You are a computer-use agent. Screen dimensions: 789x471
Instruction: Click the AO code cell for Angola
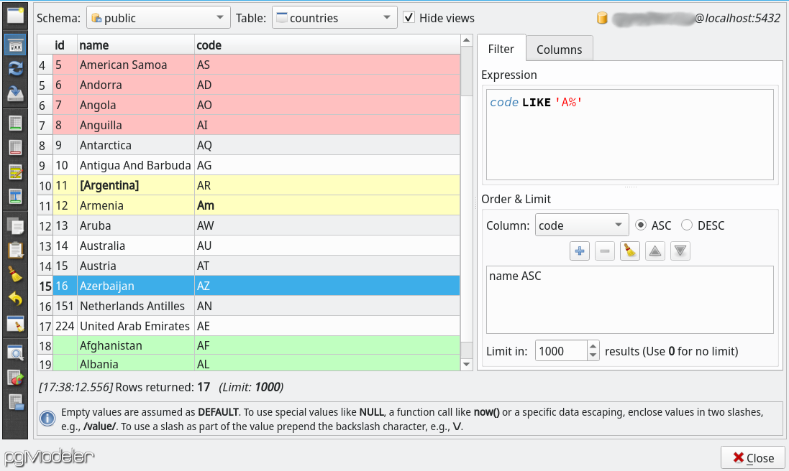pos(327,105)
